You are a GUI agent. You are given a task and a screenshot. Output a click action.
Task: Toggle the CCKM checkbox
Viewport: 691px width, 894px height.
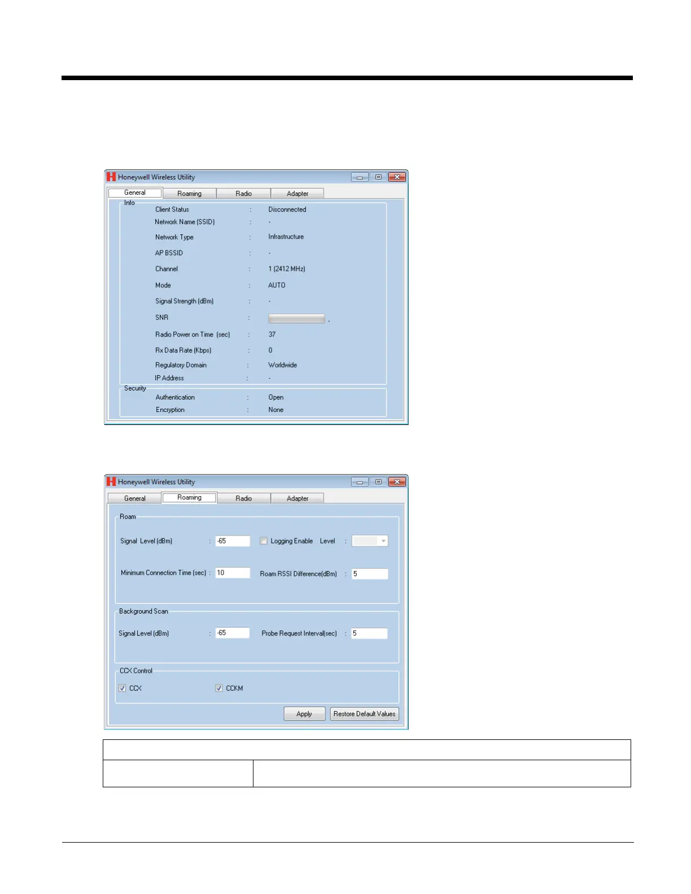pyautogui.click(x=219, y=688)
